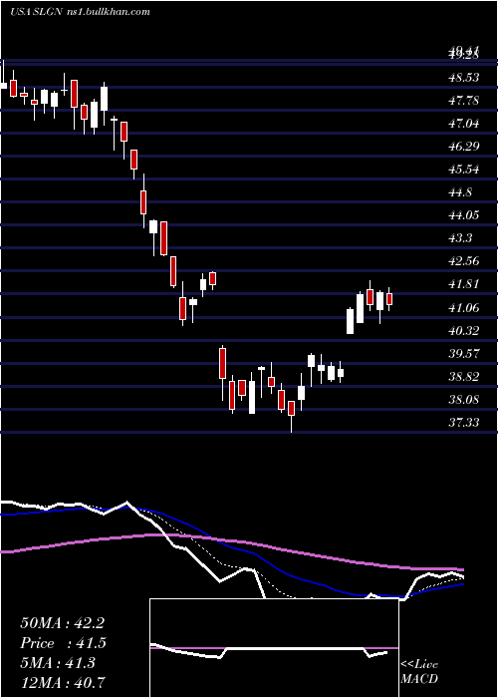Click the 47.78 price axis label

coord(464,101)
